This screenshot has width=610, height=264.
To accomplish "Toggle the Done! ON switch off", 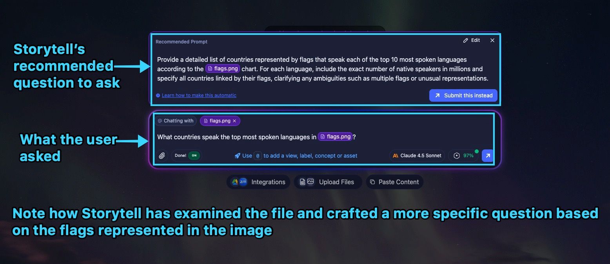I will [x=194, y=156].
